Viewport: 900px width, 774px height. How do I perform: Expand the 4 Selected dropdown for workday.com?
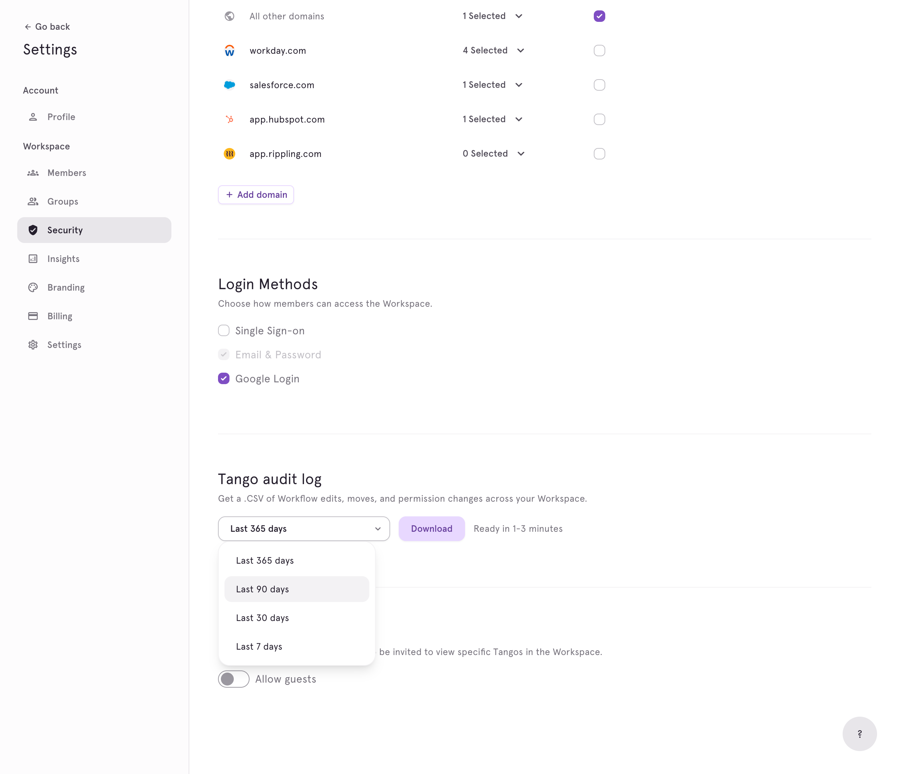tap(493, 51)
